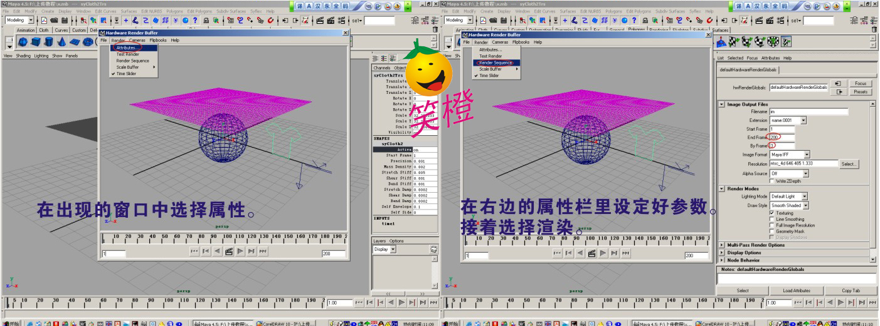880x326 pixels.
Task: Expand the Node Behavior section
Action: pyautogui.click(x=722, y=260)
